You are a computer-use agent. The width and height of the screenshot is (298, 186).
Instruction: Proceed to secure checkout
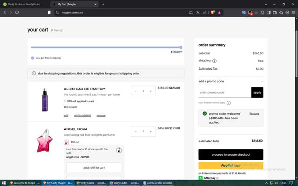[x=231, y=154]
